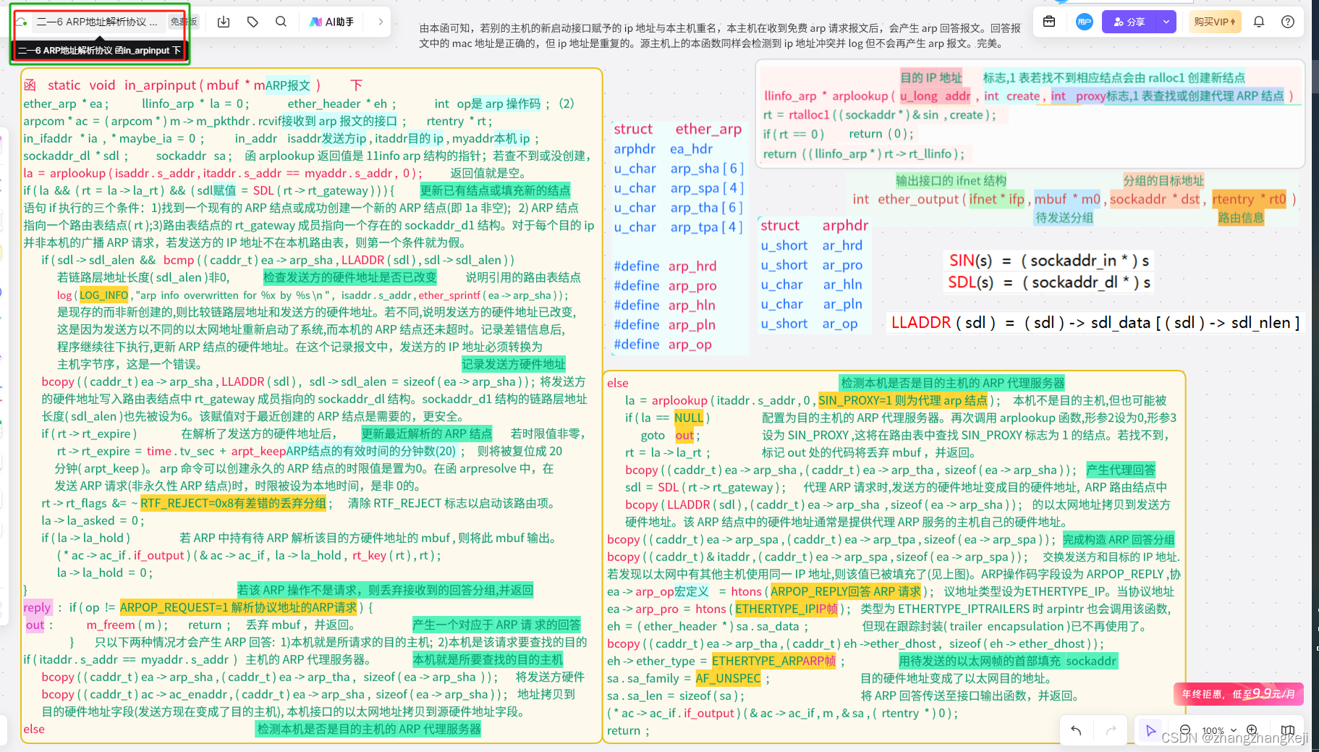Viewport: 1319px width, 752px height.
Task: Click the '分组的目标地址' label
Action: pos(1163,180)
